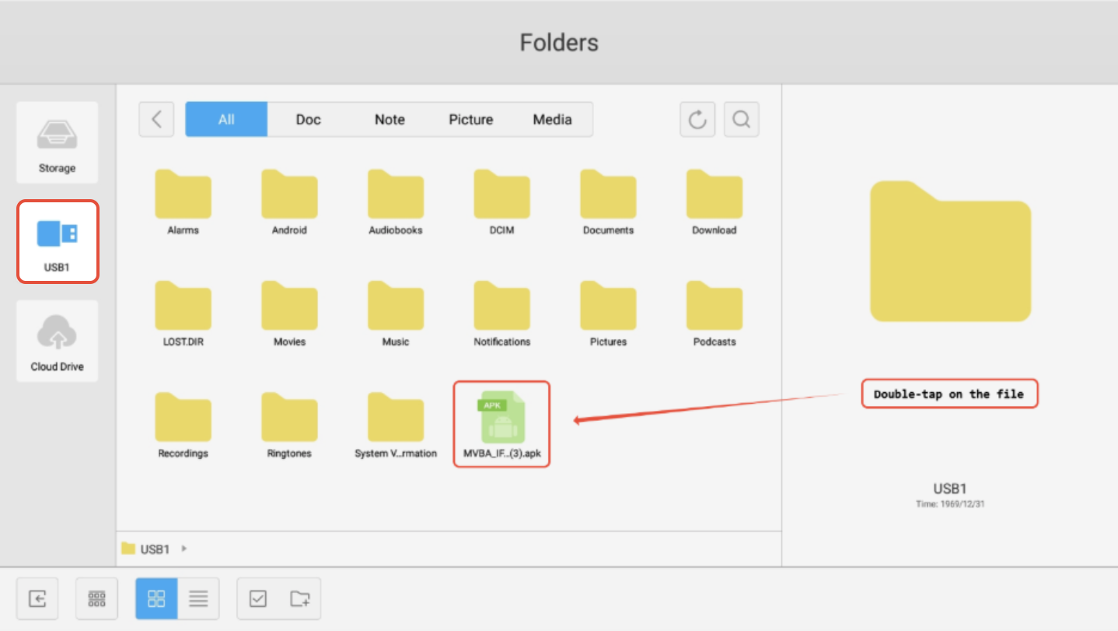Open the Doc filter tab
1118x631 pixels.
(x=308, y=119)
